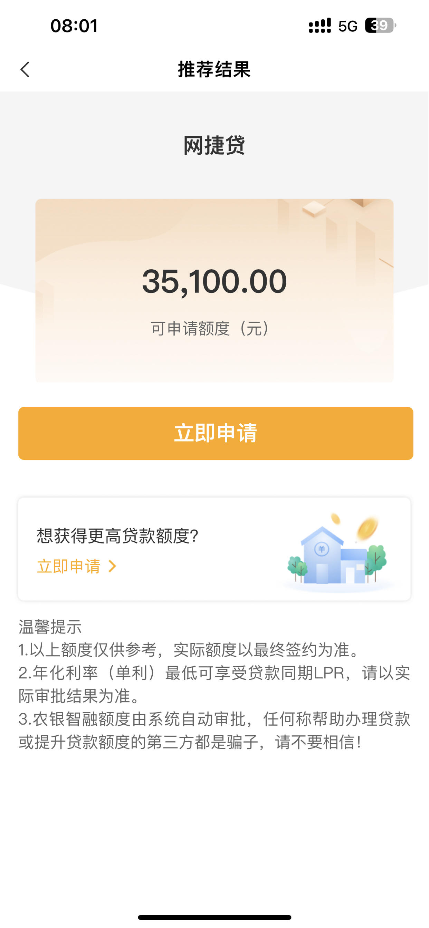Tap the orange 立即申请 button
Viewport: 429px width, 928px height.
click(x=216, y=433)
